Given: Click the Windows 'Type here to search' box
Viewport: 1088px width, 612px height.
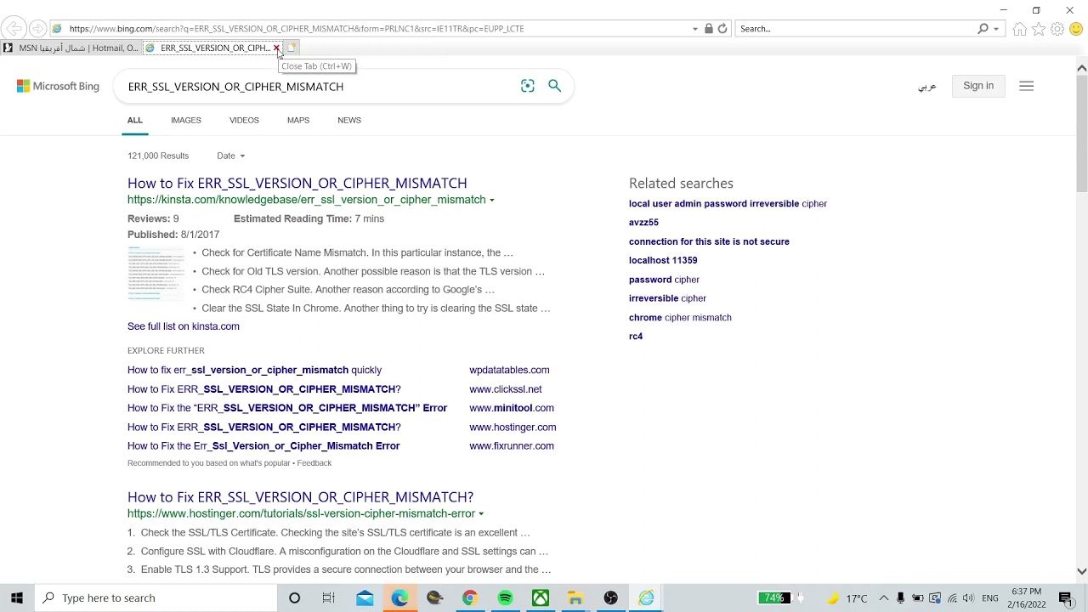Looking at the screenshot, I should click(x=156, y=598).
